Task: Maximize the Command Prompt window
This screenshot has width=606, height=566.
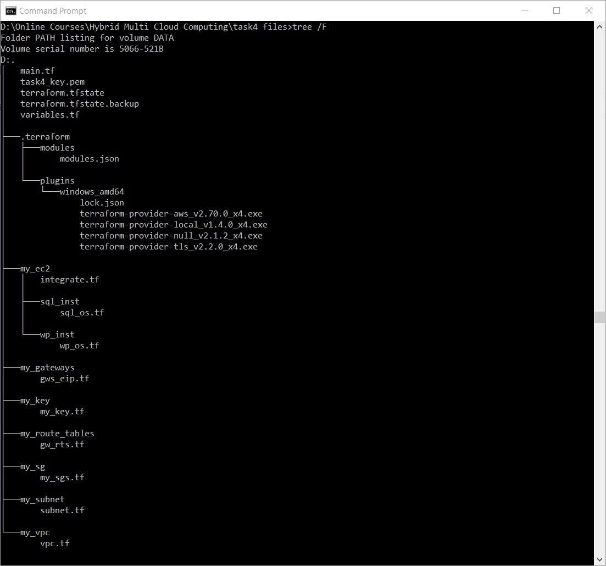Action: (x=557, y=10)
